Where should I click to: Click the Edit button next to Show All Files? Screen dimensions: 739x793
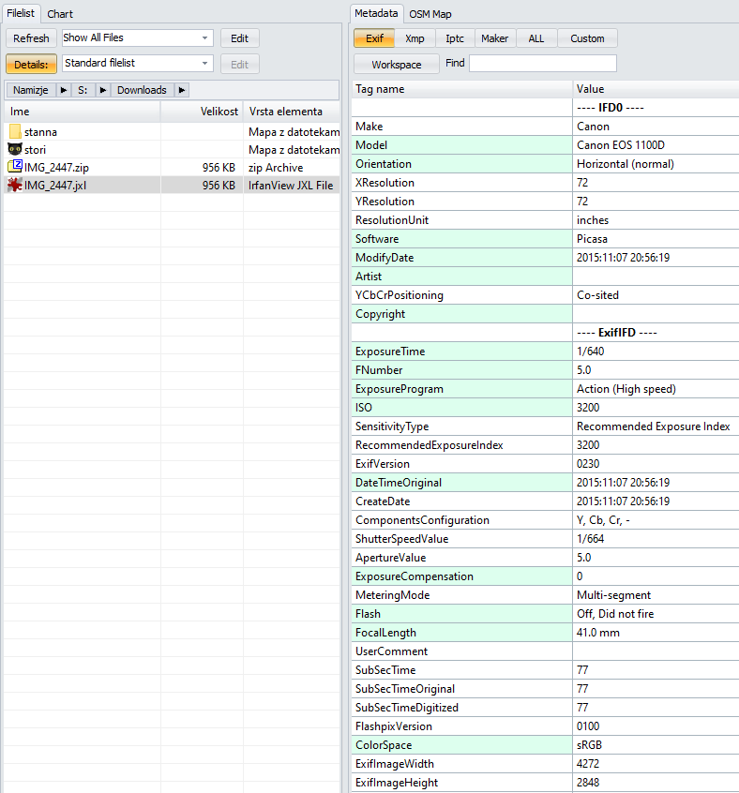(x=240, y=38)
